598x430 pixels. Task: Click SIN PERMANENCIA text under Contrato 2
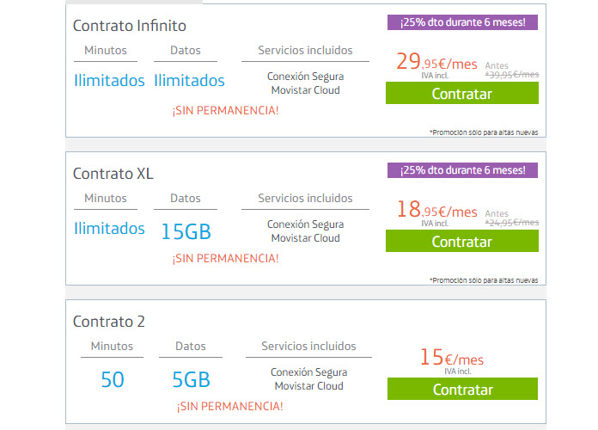point(229,406)
